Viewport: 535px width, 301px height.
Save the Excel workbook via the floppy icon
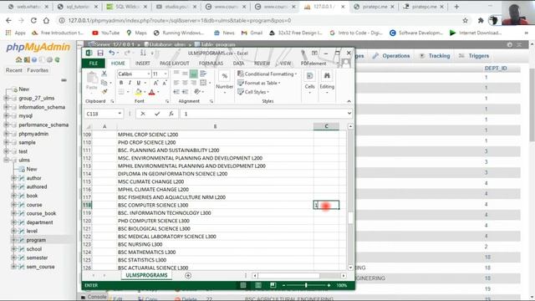tap(100, 53)
